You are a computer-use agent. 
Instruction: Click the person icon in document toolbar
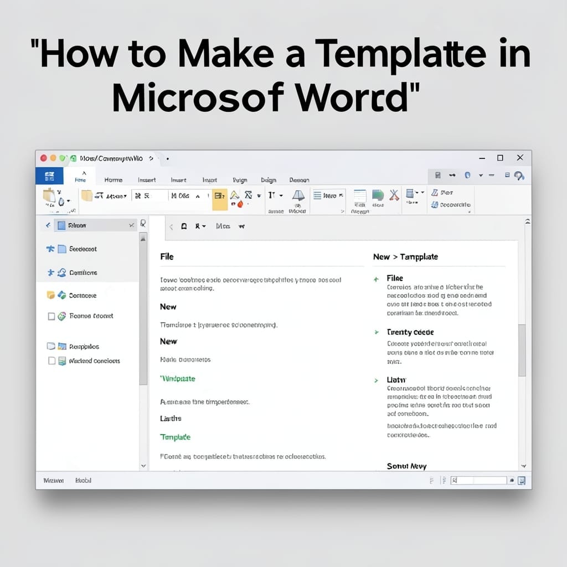pyautogui.click(x=198, y=226)
